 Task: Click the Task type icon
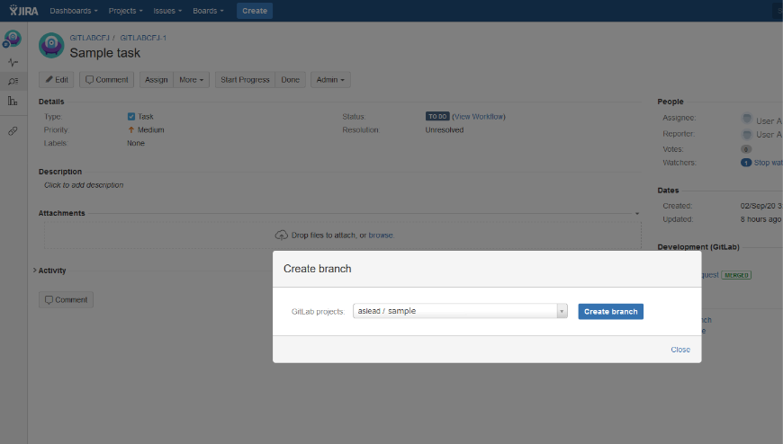[131, 117]
